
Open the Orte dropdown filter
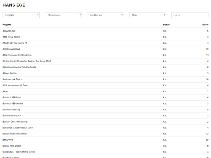pos(148,15)
